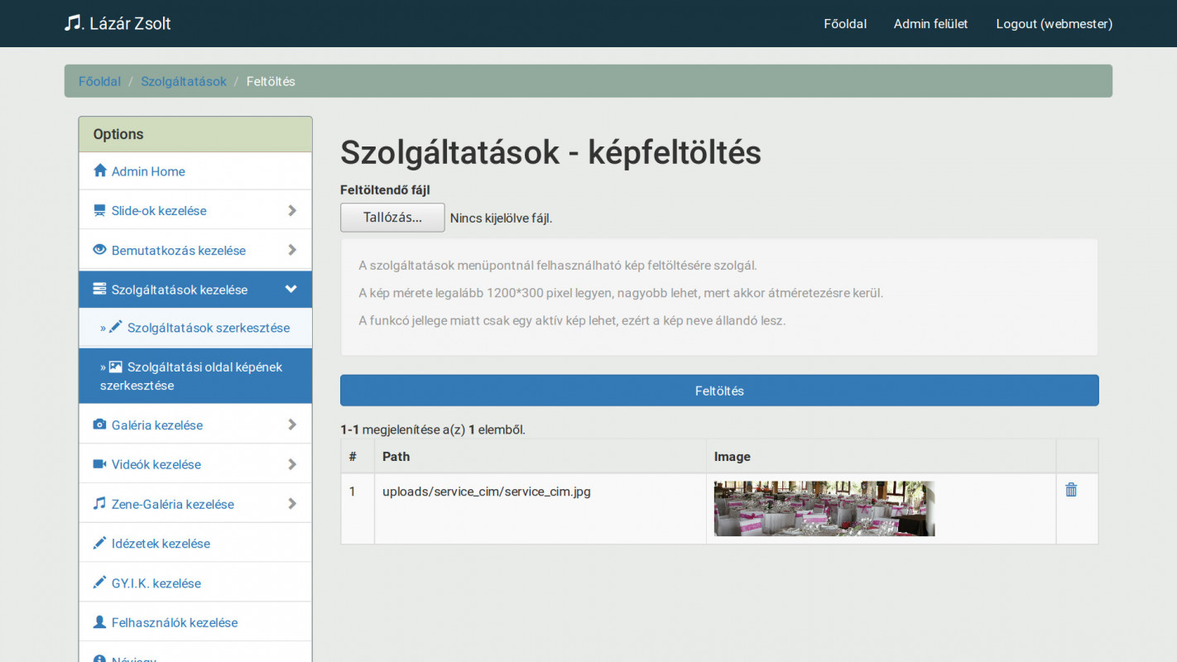Expand the Galéria kezelése chevron

pyautogui.click(x=292, y=425)
